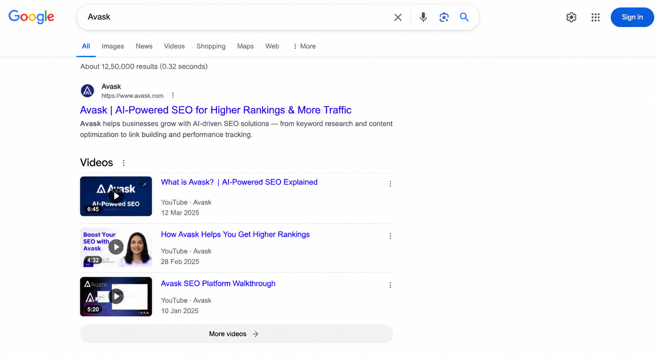The width and height of the screenshot is (656, 357).
Task: Select the All results tab
Action: (x=86, y=46)
